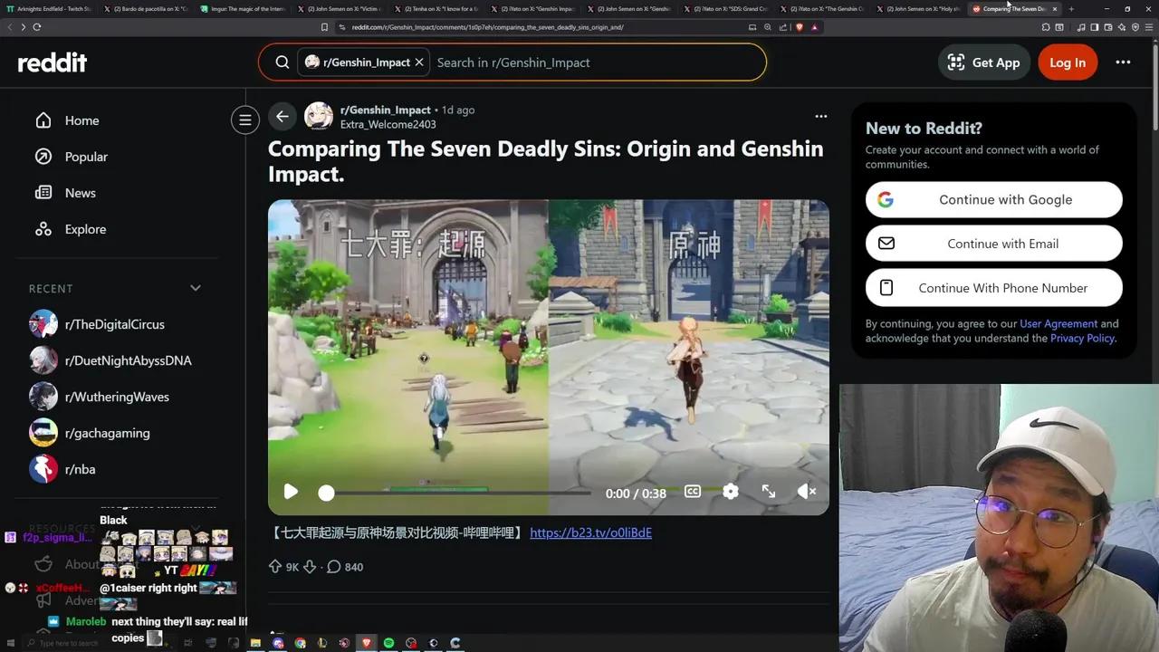
Task: Play the comparison video
Action: point(291,492)
